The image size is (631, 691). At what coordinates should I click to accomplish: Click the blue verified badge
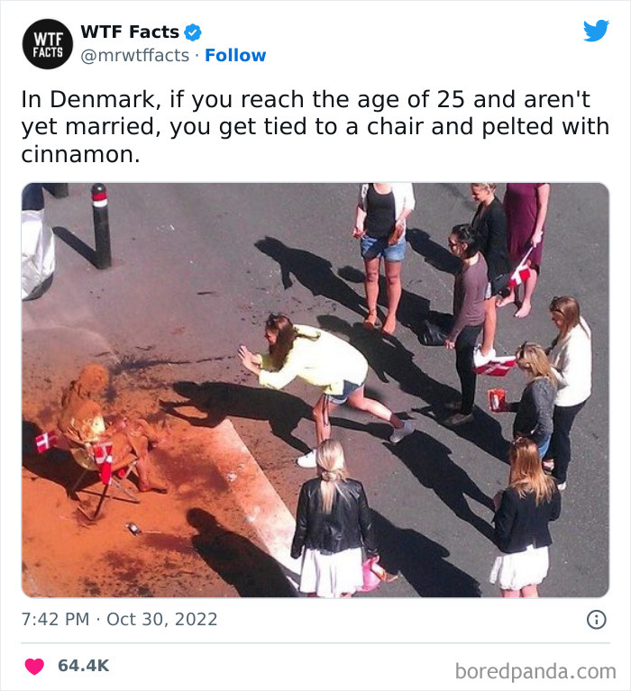tap(193, 32)
